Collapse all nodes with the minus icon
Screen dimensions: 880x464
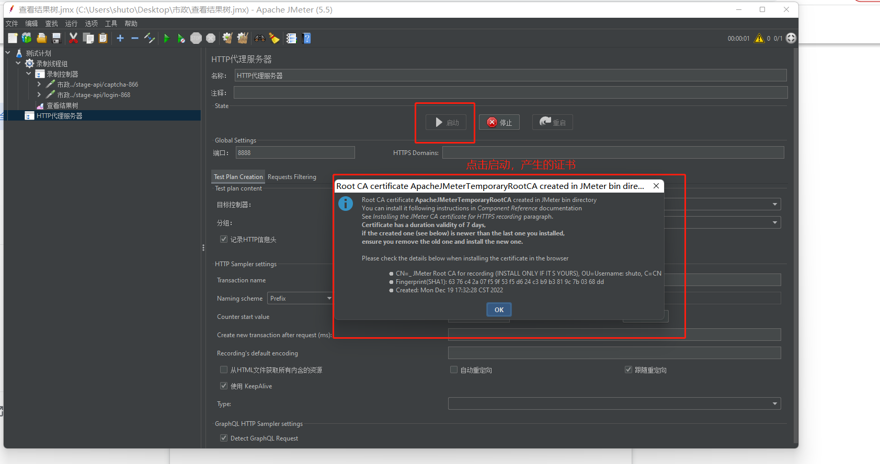point(135,38)
